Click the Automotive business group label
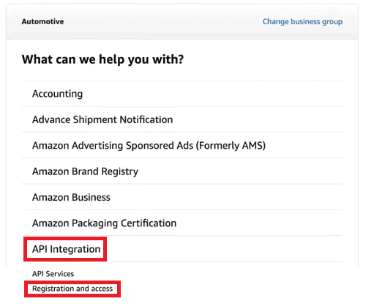Image resolution: width=366 pixels, height=304 pixels. point(42,21)
